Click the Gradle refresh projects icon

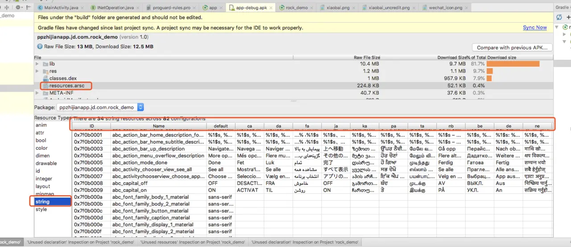pos(559,17)
